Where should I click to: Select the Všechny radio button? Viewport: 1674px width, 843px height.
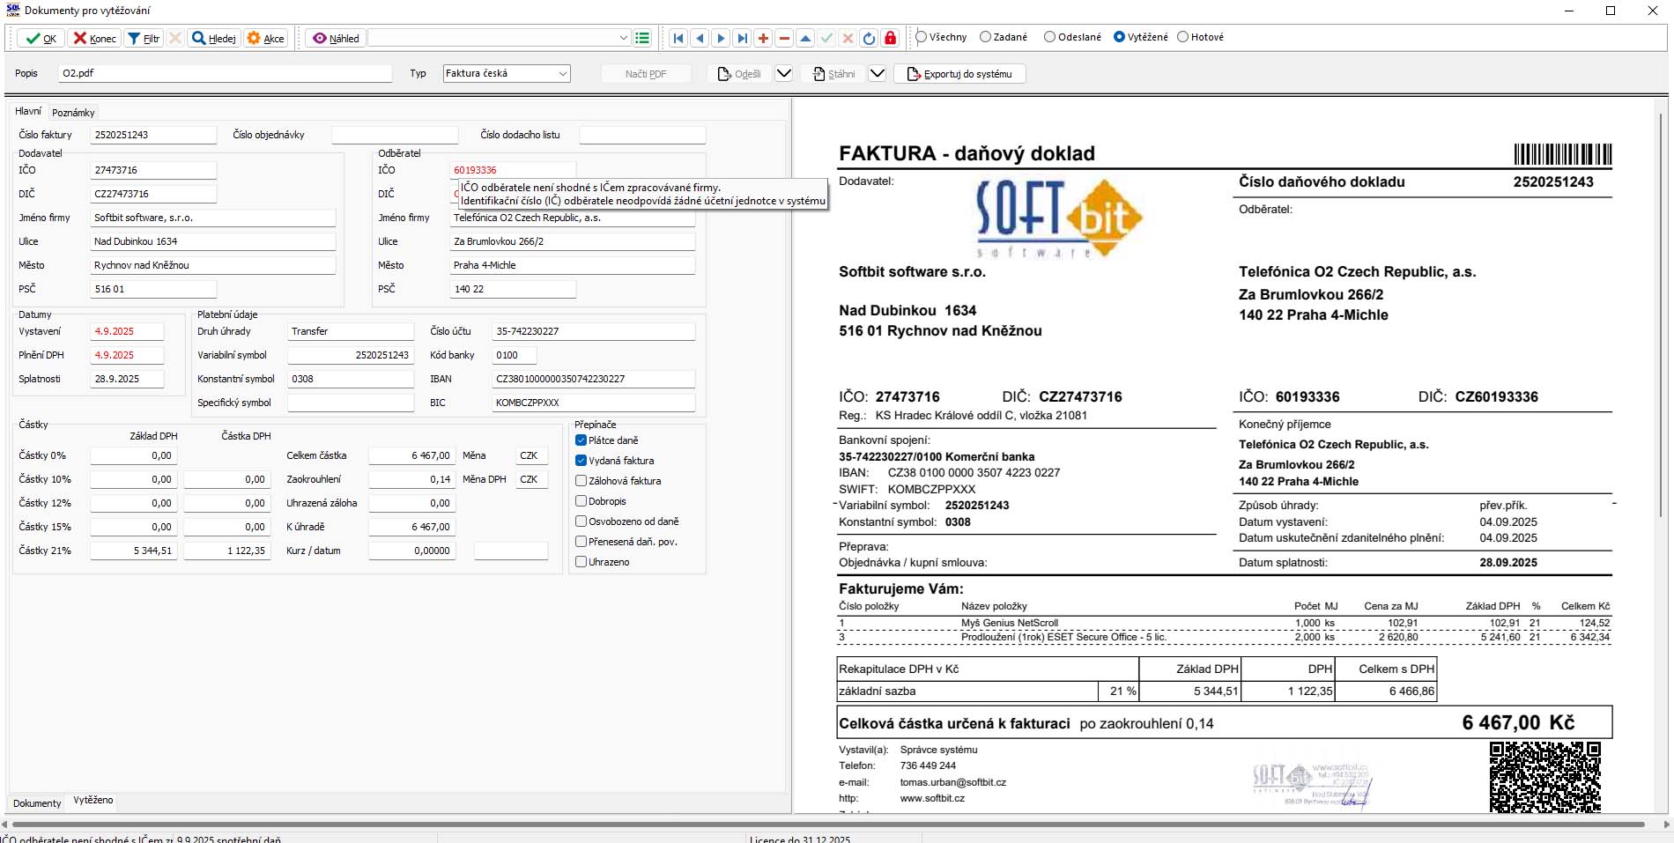922,37
